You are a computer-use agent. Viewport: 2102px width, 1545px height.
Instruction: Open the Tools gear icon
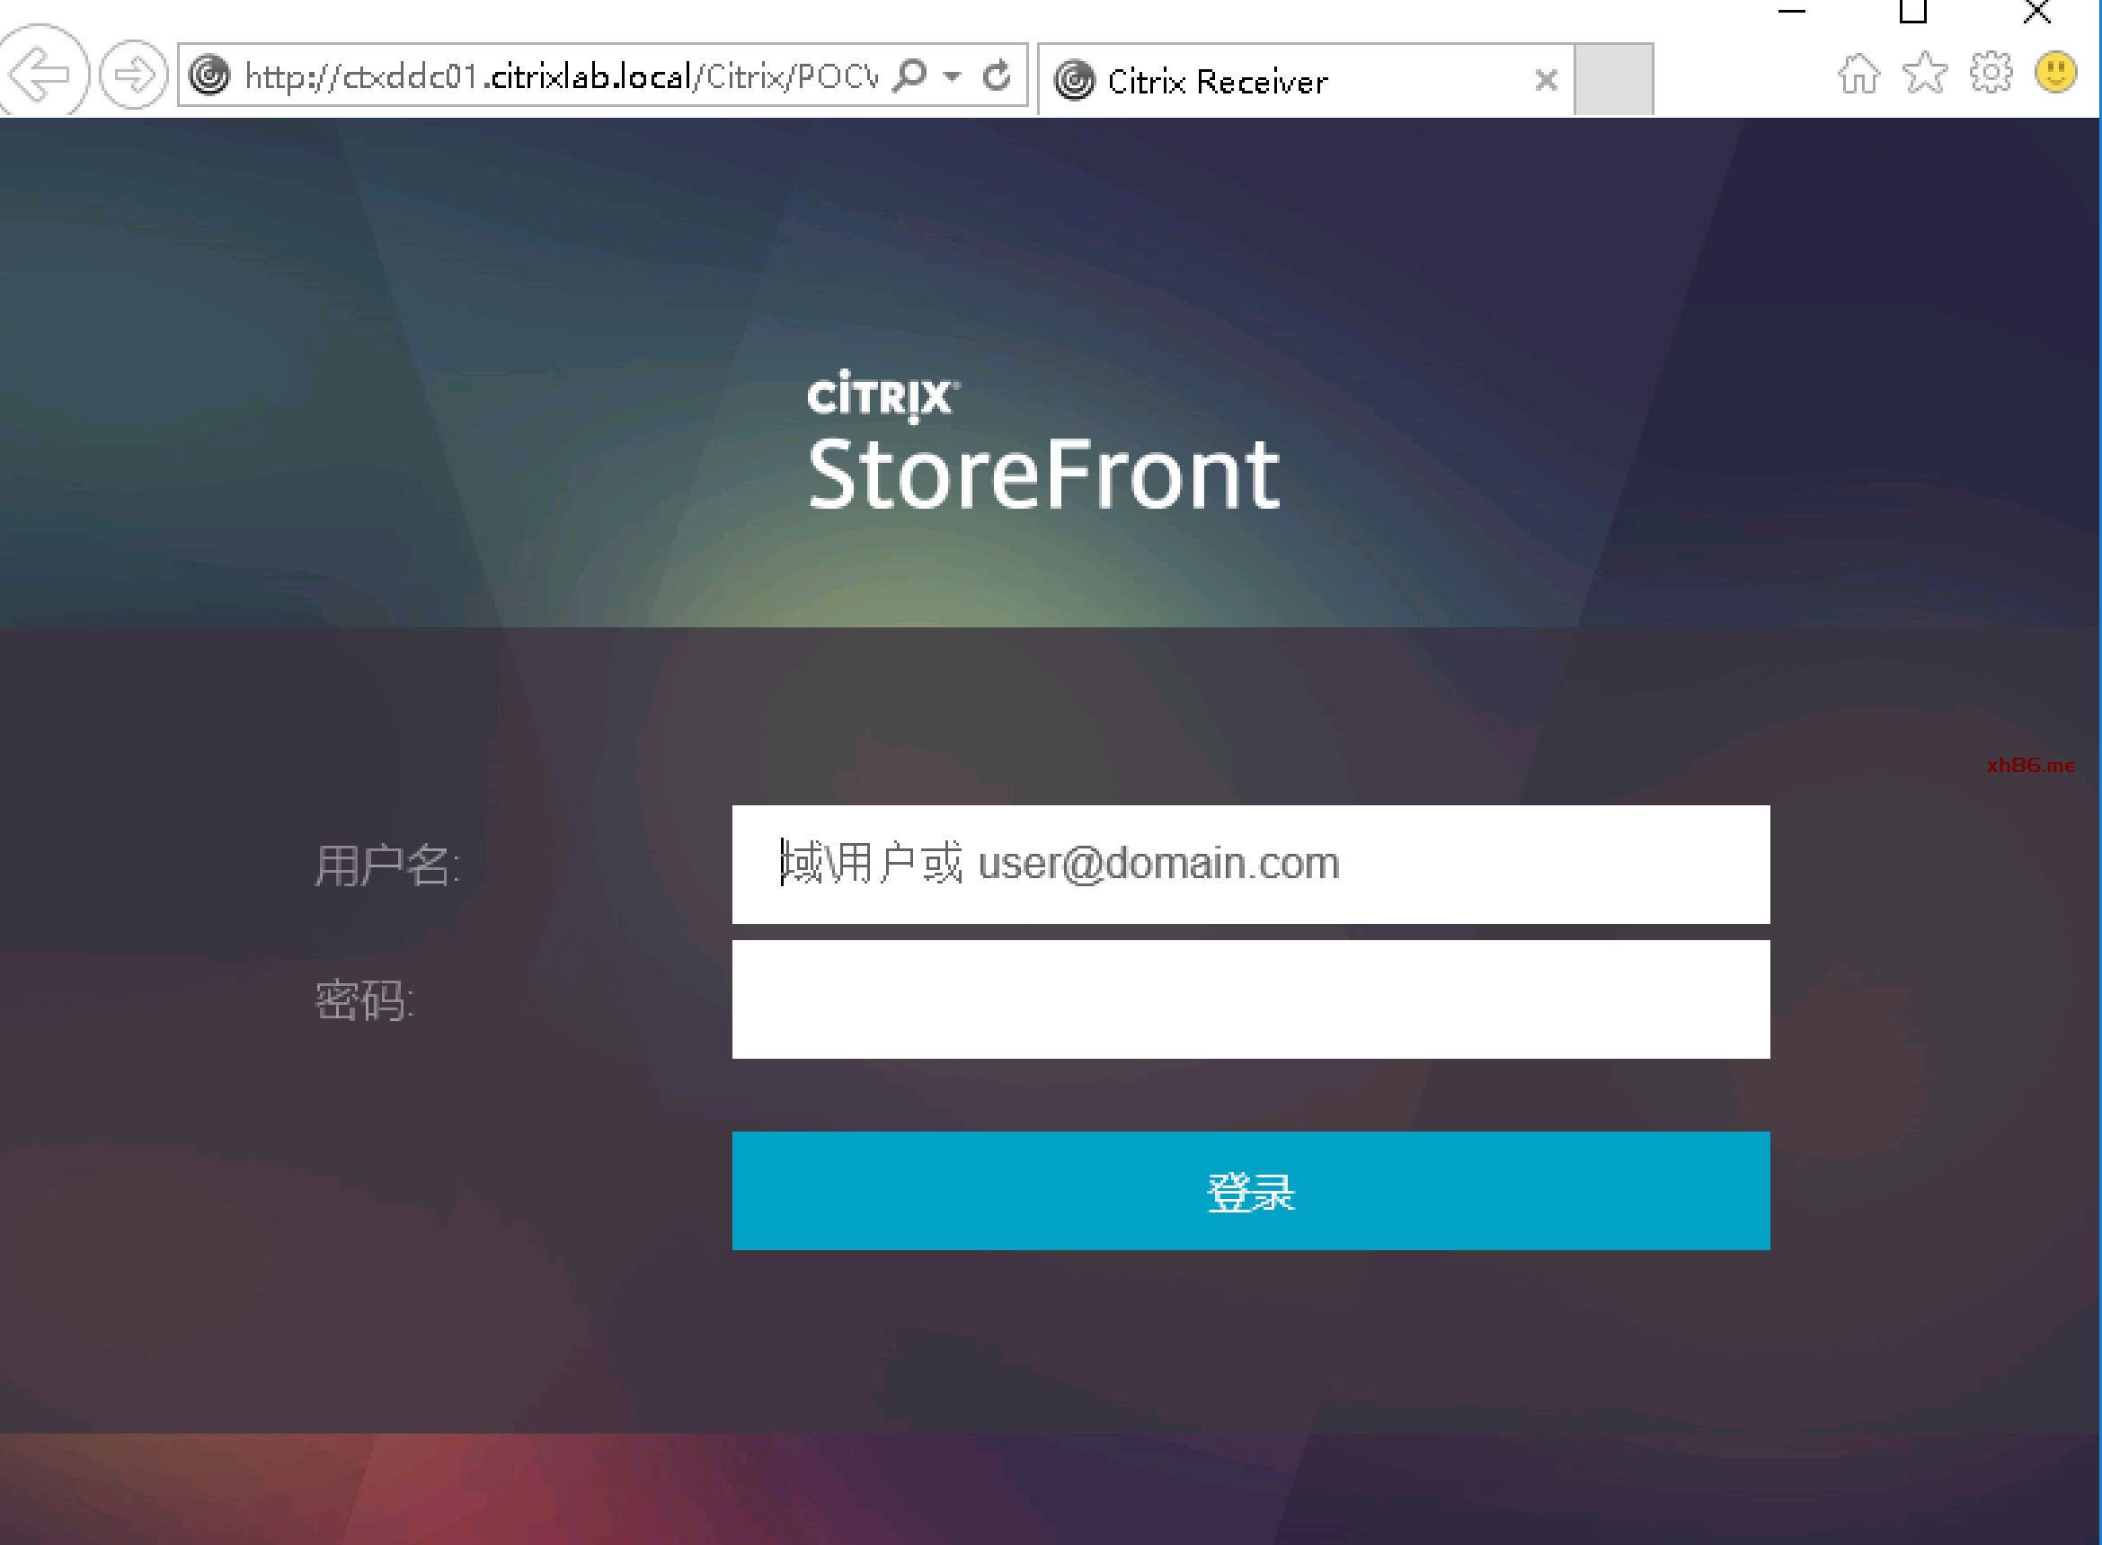(1991, 73)
